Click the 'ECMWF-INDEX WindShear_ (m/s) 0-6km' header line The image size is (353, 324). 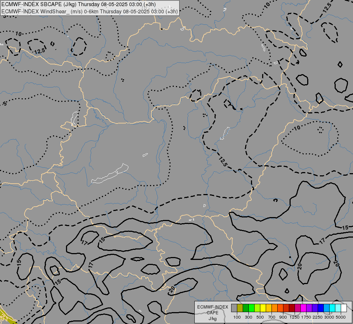(x=89, y=11)
